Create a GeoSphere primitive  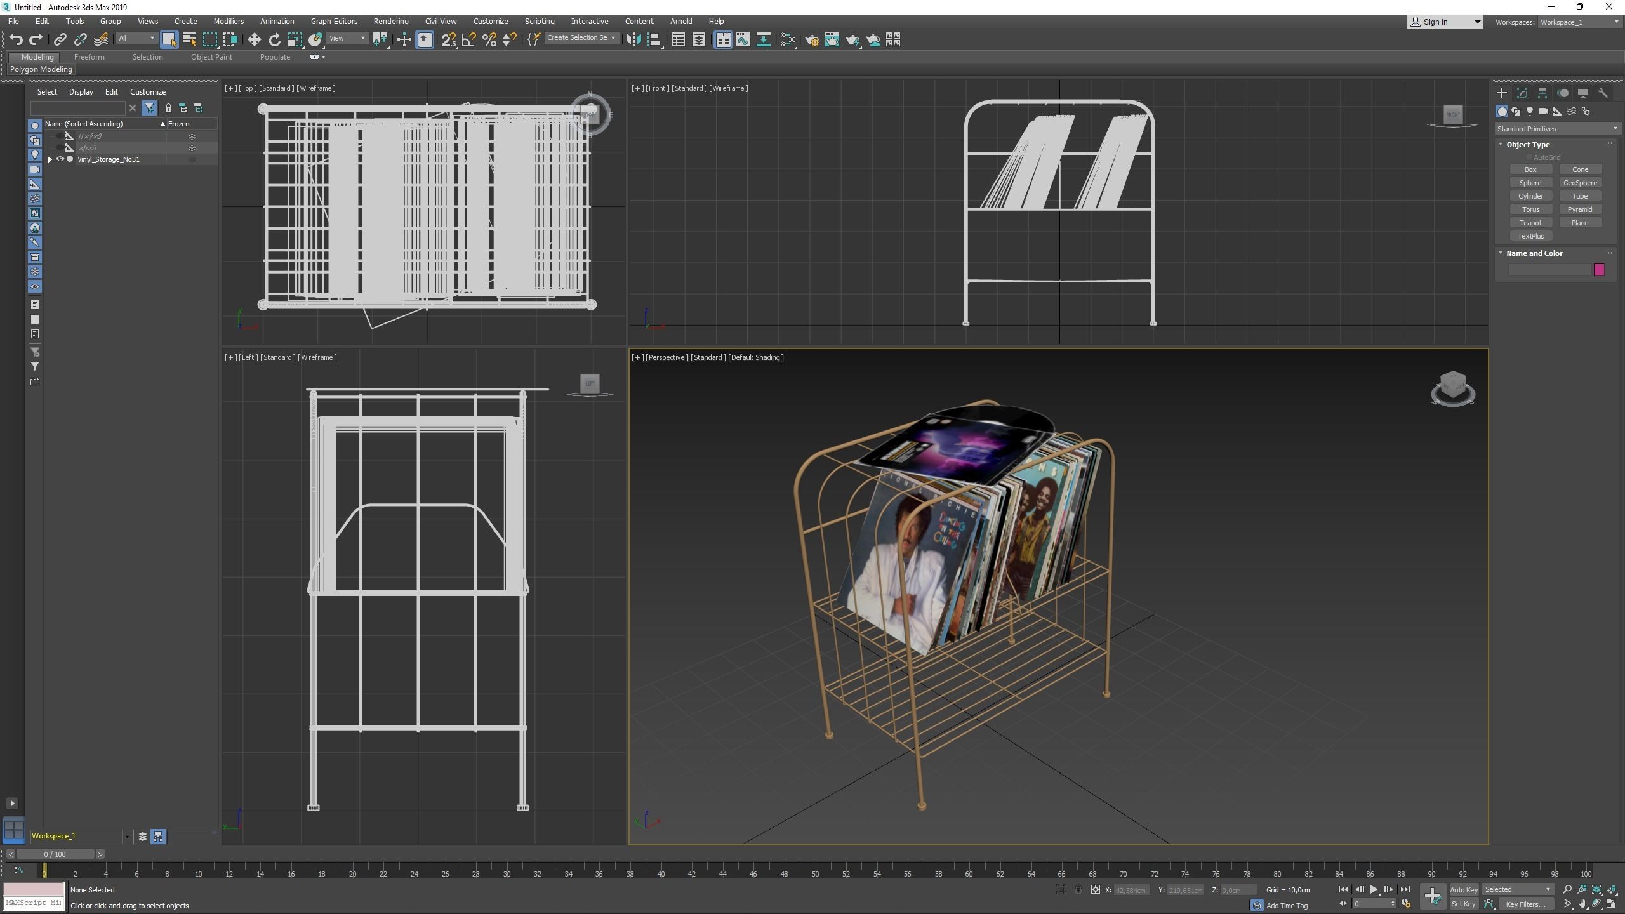(1580, 183)
